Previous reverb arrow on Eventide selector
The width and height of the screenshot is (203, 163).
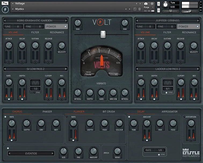(9, 153)
